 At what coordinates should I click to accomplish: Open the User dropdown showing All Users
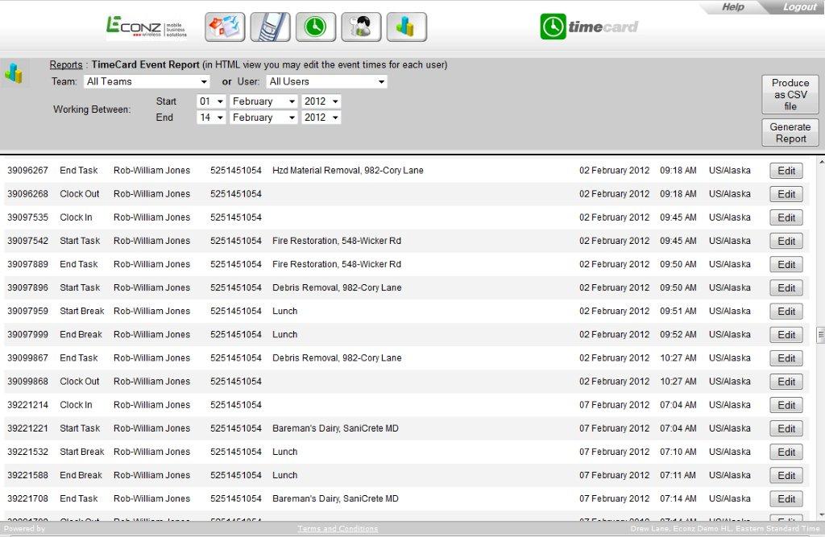(x=326, y=81)
